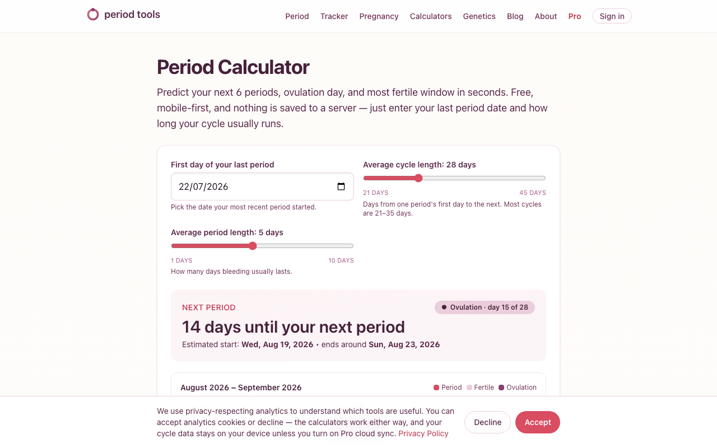Click the period tools logo icon
Viewport: 717px width, 448px height.
(x=93, y=15)
